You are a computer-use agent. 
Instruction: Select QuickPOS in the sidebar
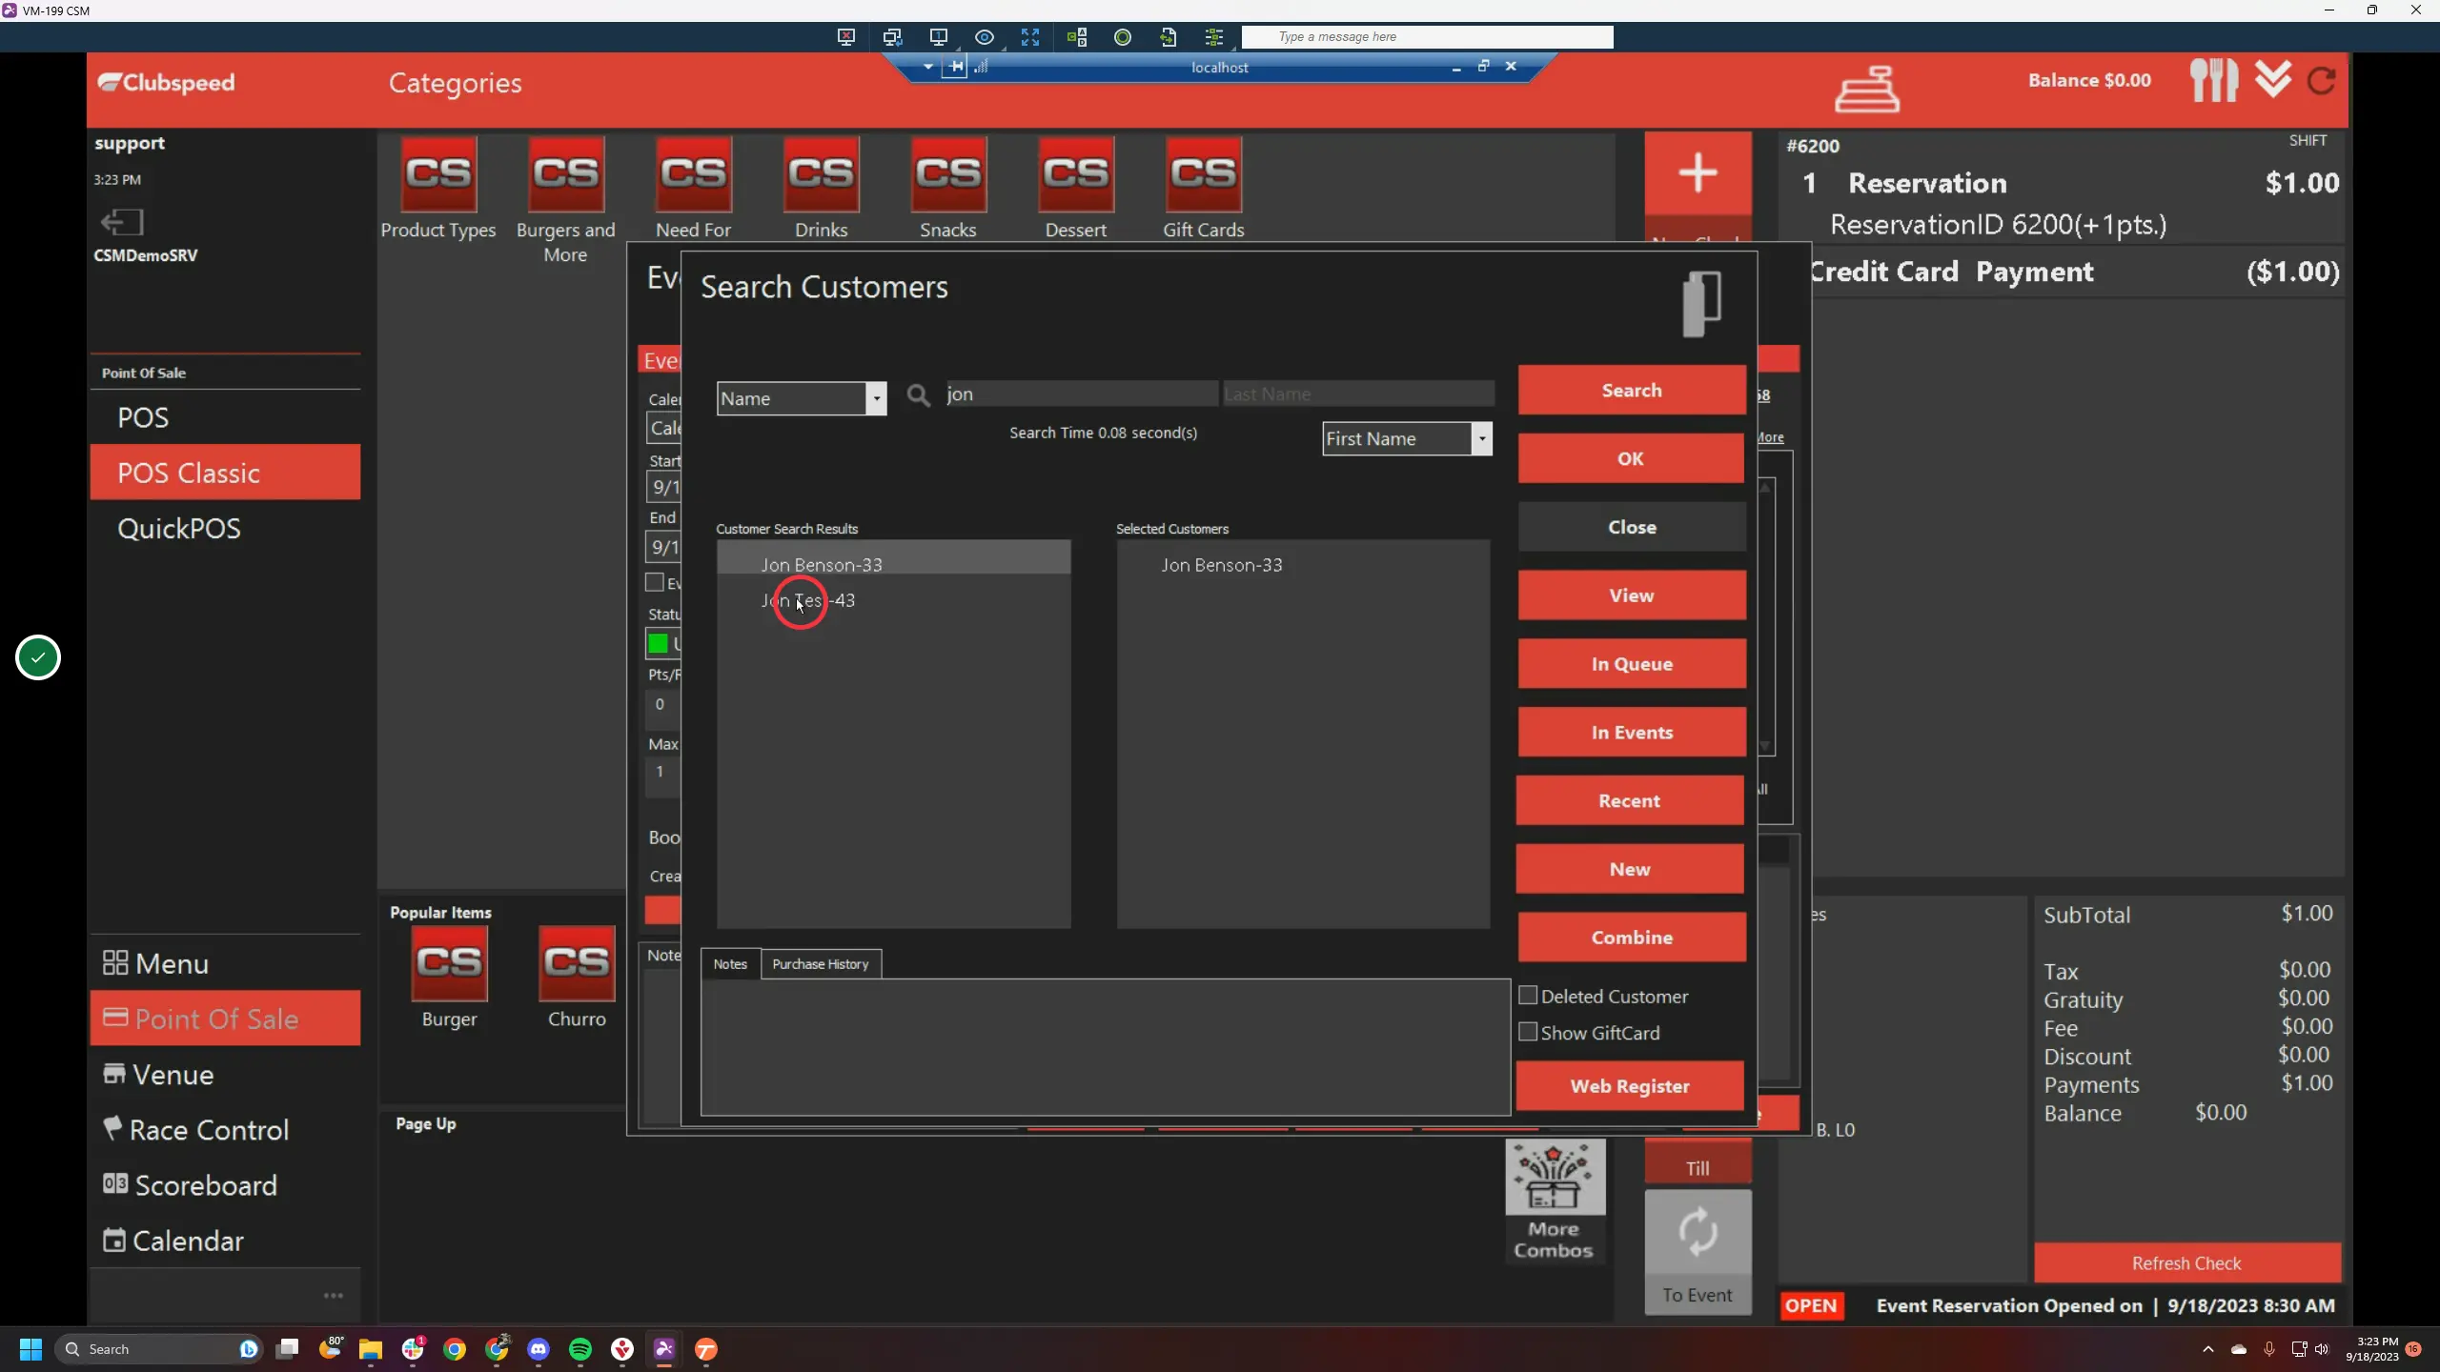click(225, 528)
